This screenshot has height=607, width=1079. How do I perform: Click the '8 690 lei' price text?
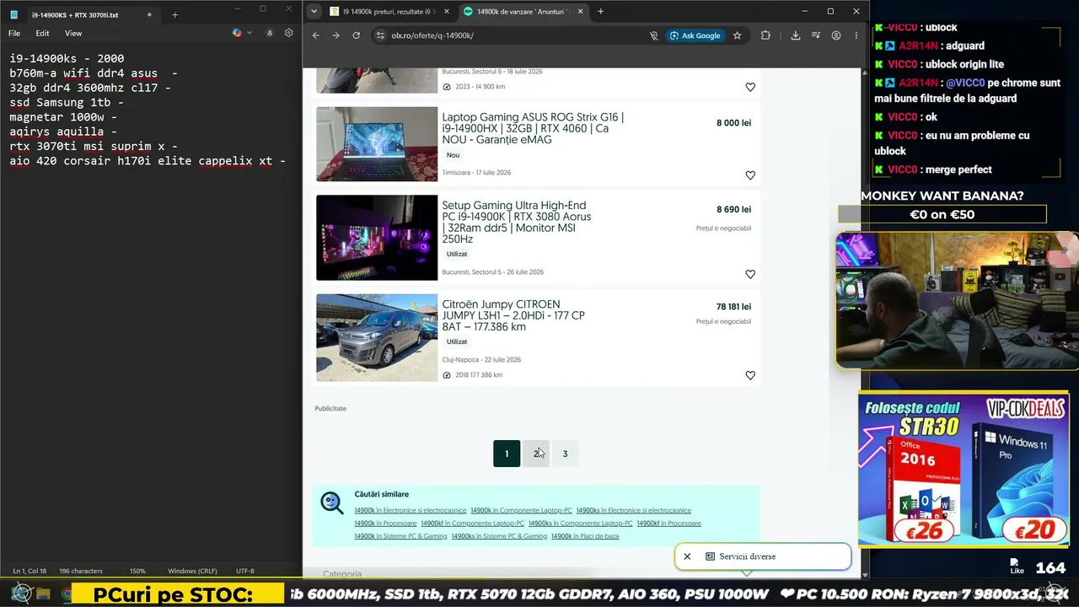click(x=733, y=209)
